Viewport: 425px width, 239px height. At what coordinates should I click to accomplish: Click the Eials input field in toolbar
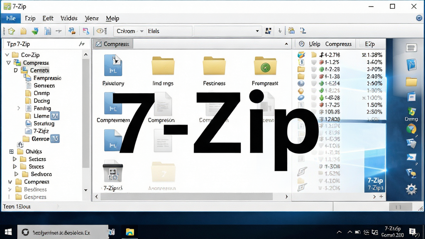(x=169, y=31)
